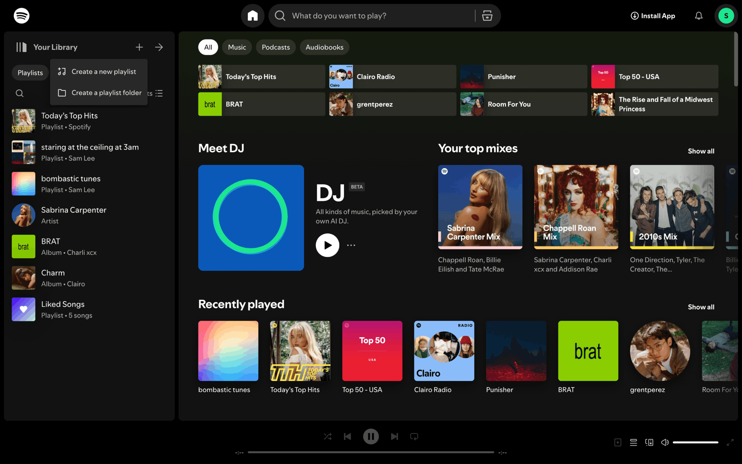Open Punisher shortcut tile
The width and height of the screenshot is (742, 464).
point(524,77)
